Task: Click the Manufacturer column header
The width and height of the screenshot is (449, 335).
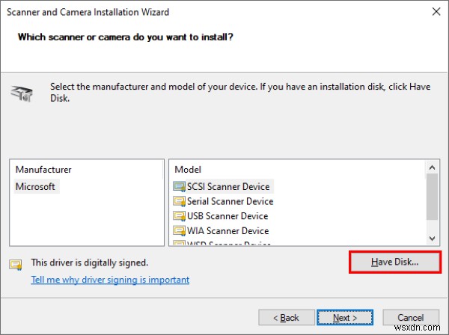Action: coord(43,170)
